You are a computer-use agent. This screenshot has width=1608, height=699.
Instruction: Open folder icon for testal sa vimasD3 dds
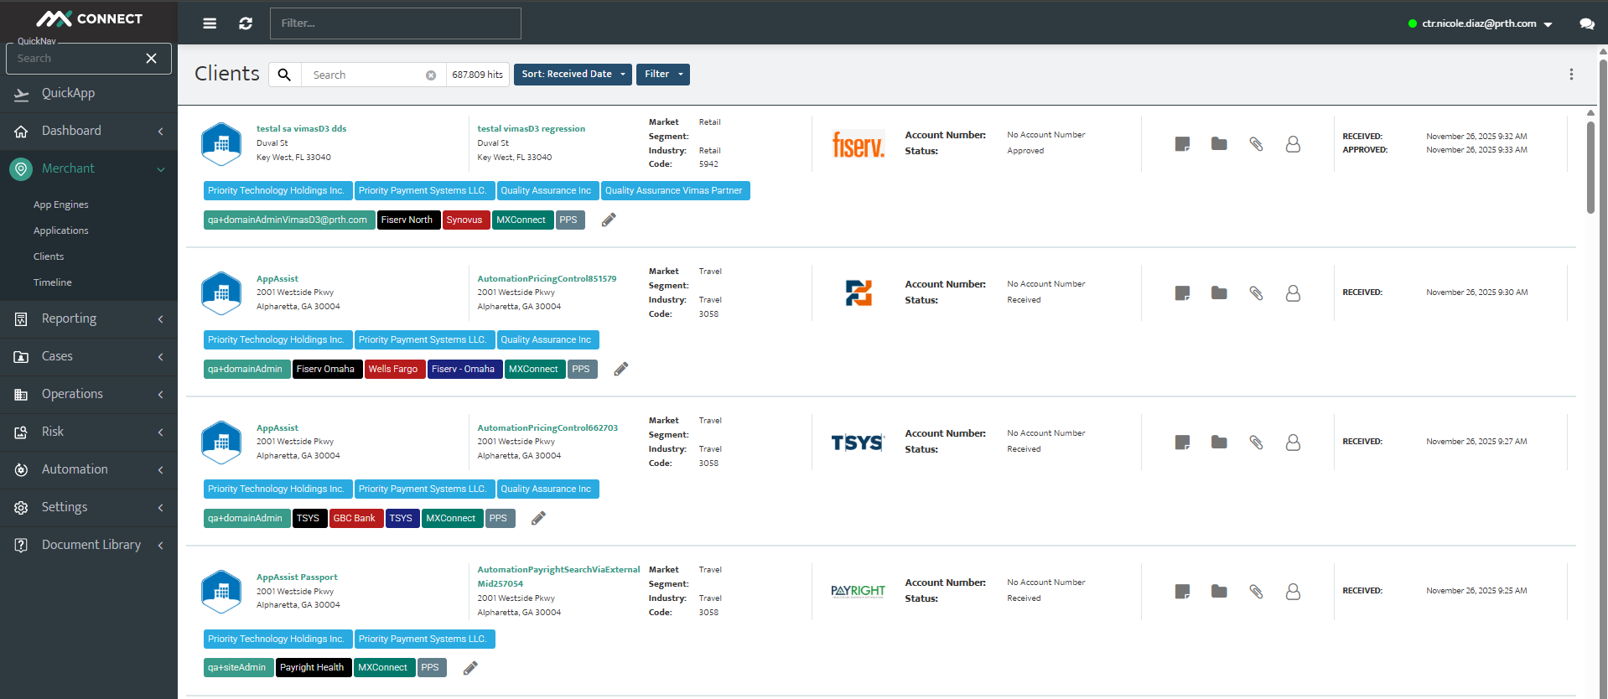click(x=1219, y=144)
